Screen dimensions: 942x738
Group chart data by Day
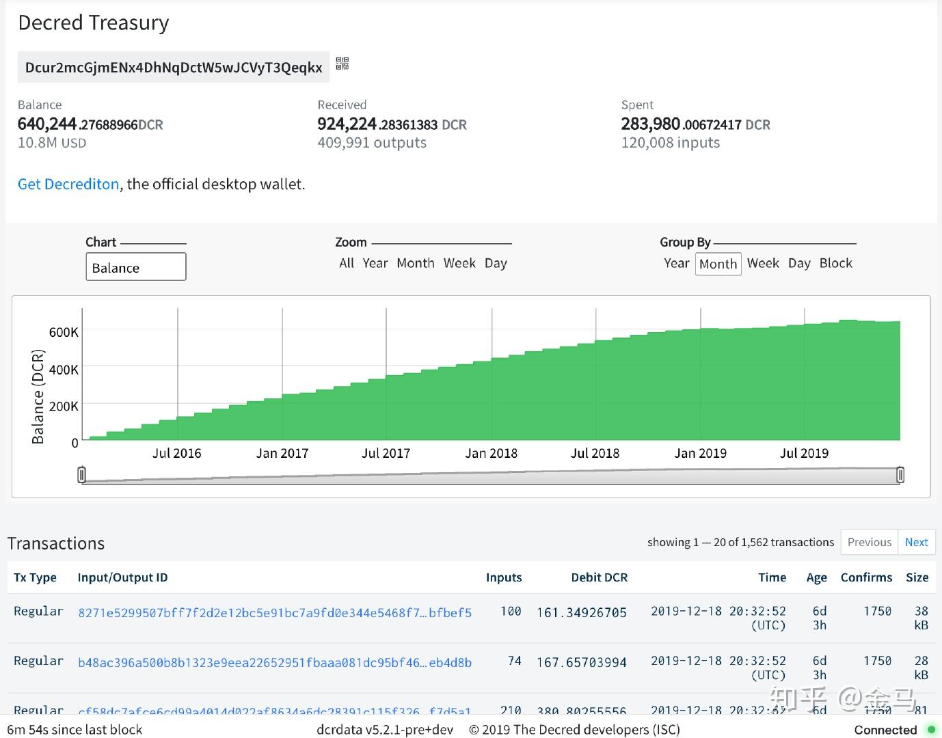[x=799, y=263]
